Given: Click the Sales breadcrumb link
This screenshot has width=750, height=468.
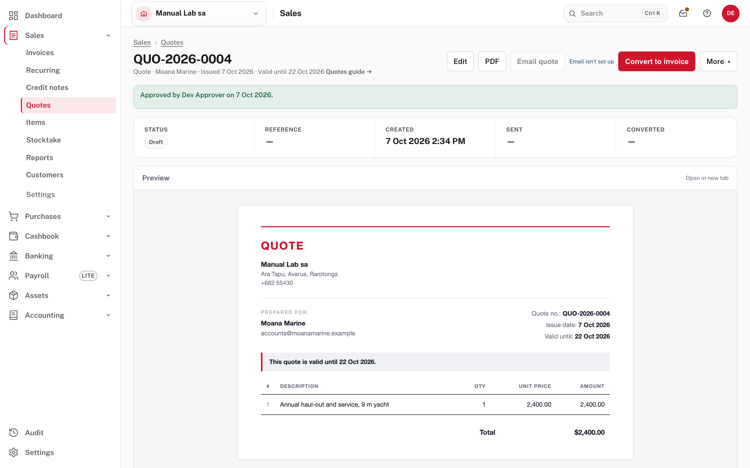Looking at the screenshot, I should (142, 42).
